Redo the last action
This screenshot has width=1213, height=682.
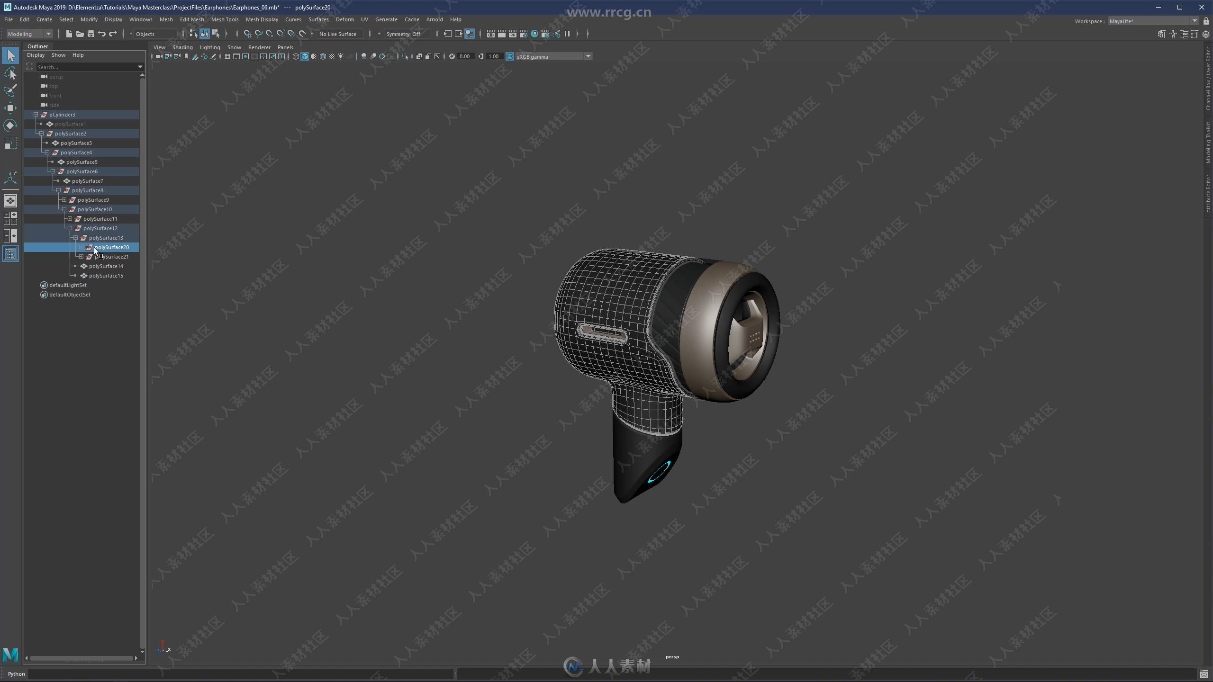113,34
